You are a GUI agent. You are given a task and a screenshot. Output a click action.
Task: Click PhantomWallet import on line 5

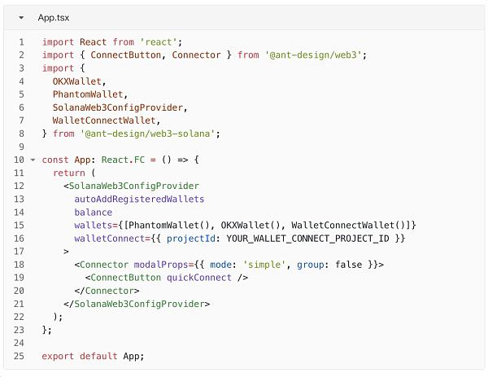(x=88, y=94)
